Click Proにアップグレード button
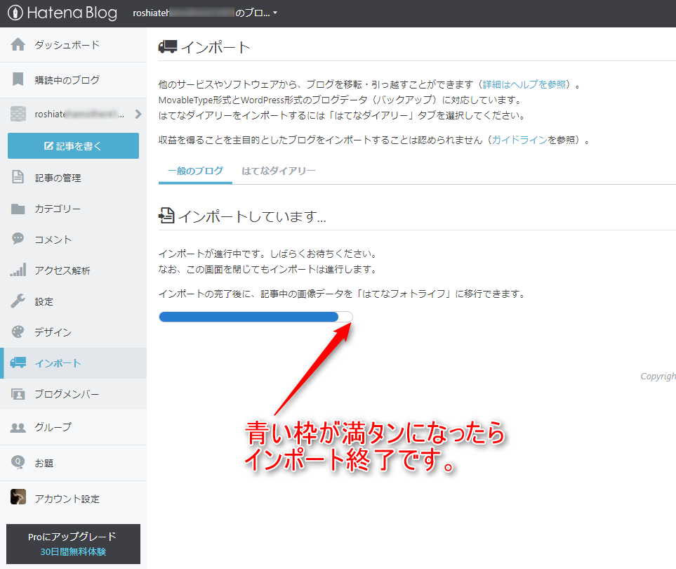The image size is (676, 569). tap(73, 544)
